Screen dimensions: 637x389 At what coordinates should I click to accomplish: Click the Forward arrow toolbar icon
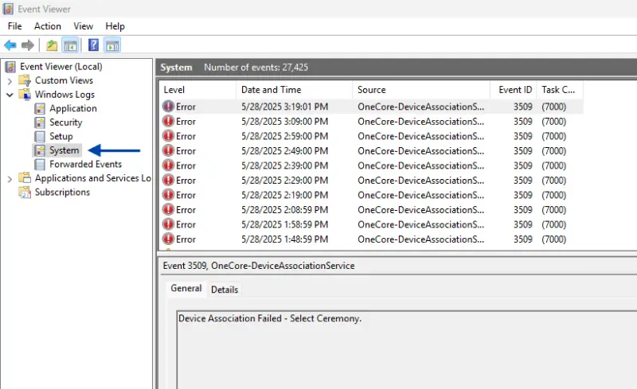tap(28, 45)
